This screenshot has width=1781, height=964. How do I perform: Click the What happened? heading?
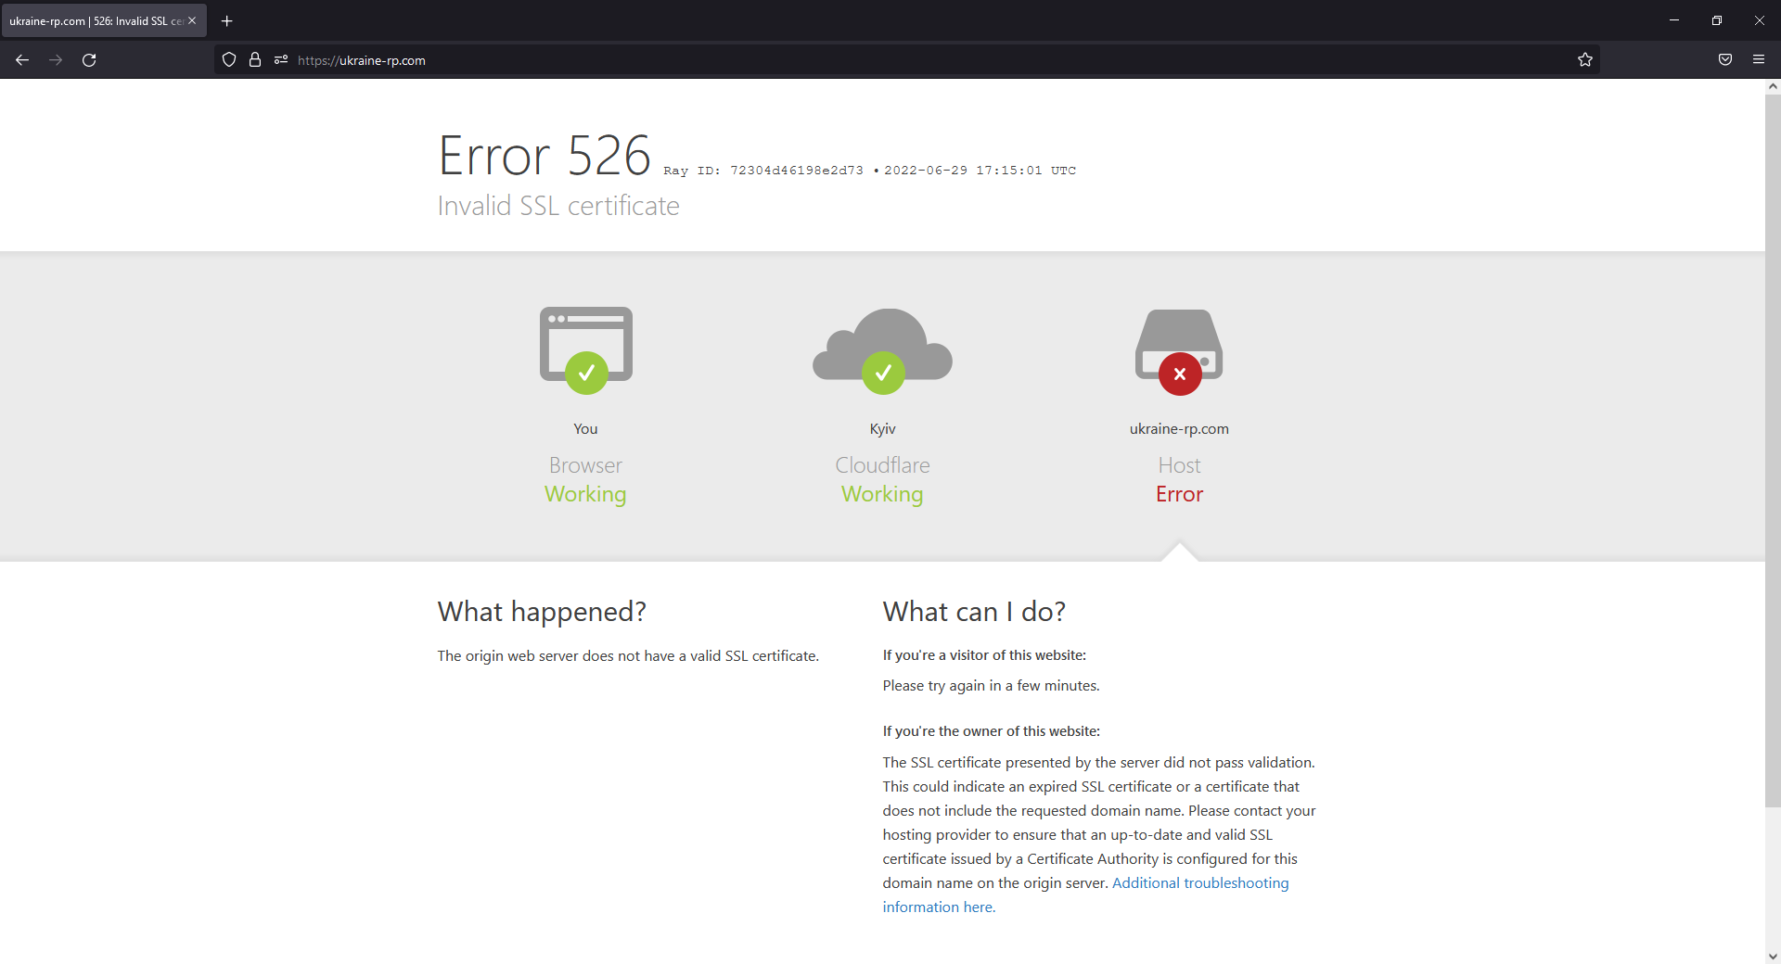(542, 612)
